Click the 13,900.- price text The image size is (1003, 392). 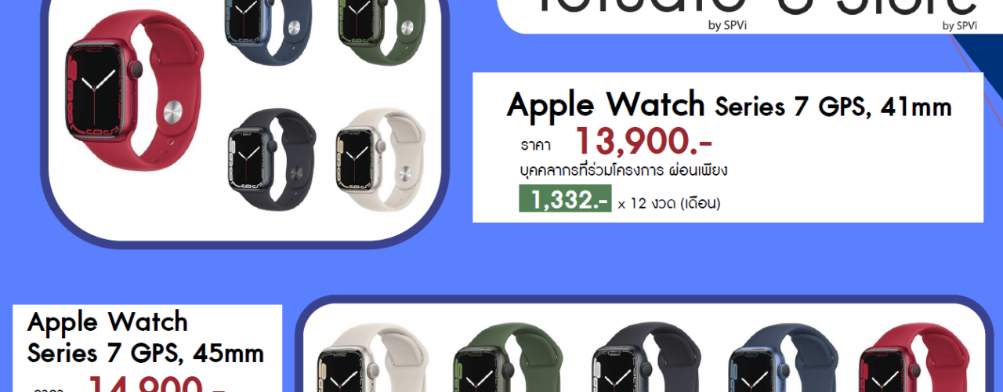click(644, 142)
